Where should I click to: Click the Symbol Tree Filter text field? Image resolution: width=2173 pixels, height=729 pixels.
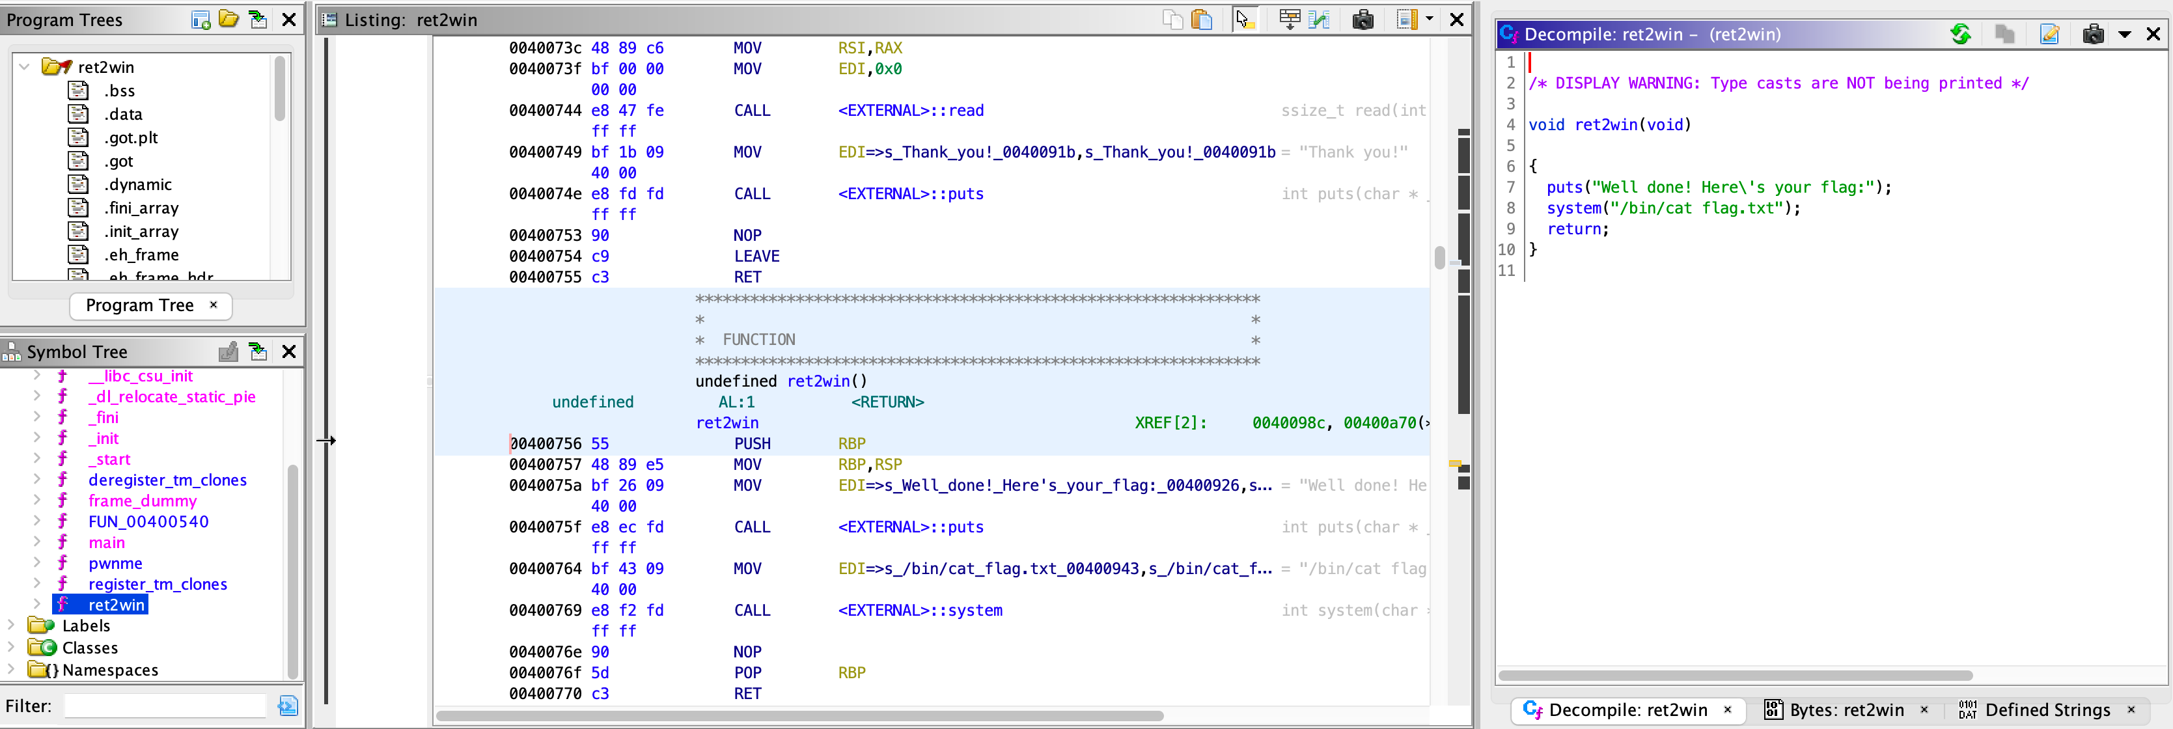coord(166,706)
